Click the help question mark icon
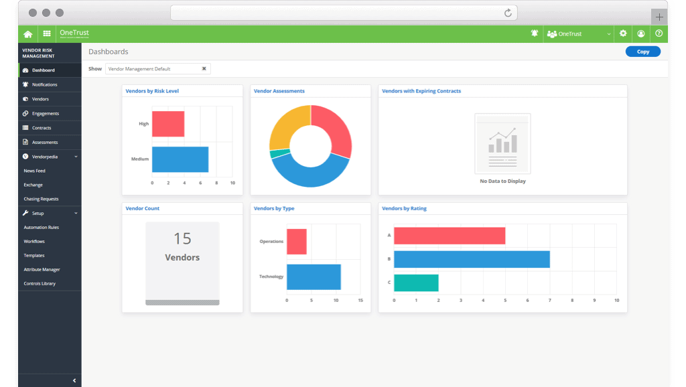The width and height of the screenshot is (686, 387). click(659, 33)
